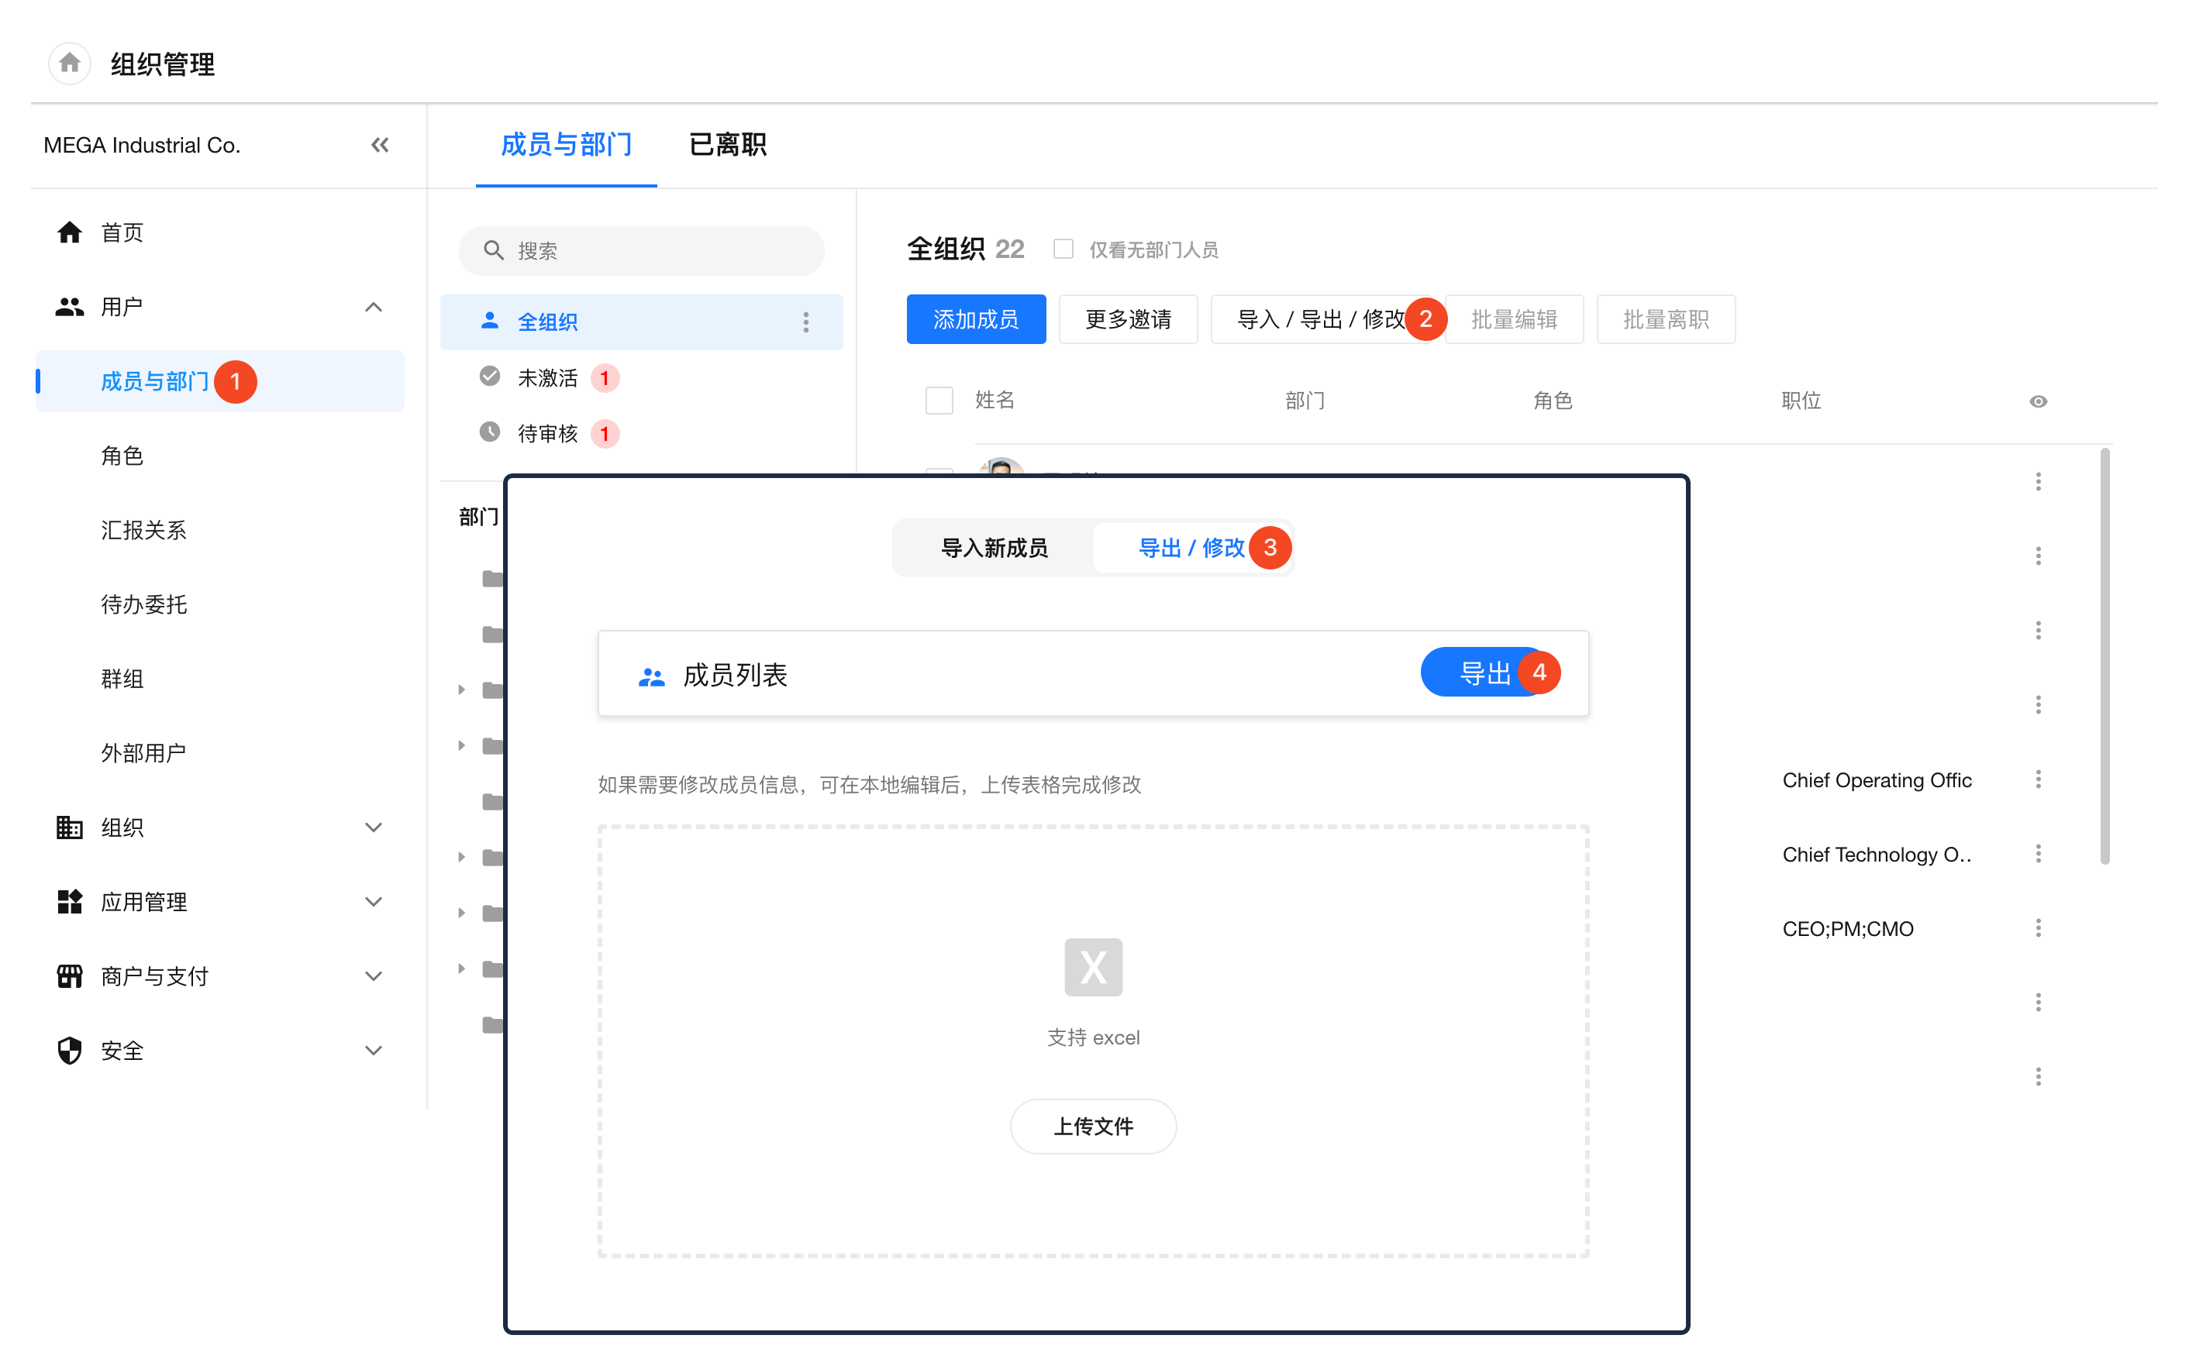Select the 导入新成员 tab
The height and width of the screenshot is (1366, 2189).
pos(993,548)
